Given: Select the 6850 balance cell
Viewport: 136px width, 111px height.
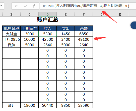Looking at the screenshot, I should (84, 34).
